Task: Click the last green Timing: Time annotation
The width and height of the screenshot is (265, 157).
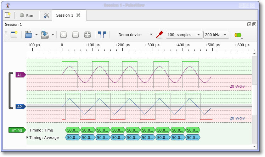Action: (x=193, y=130)
